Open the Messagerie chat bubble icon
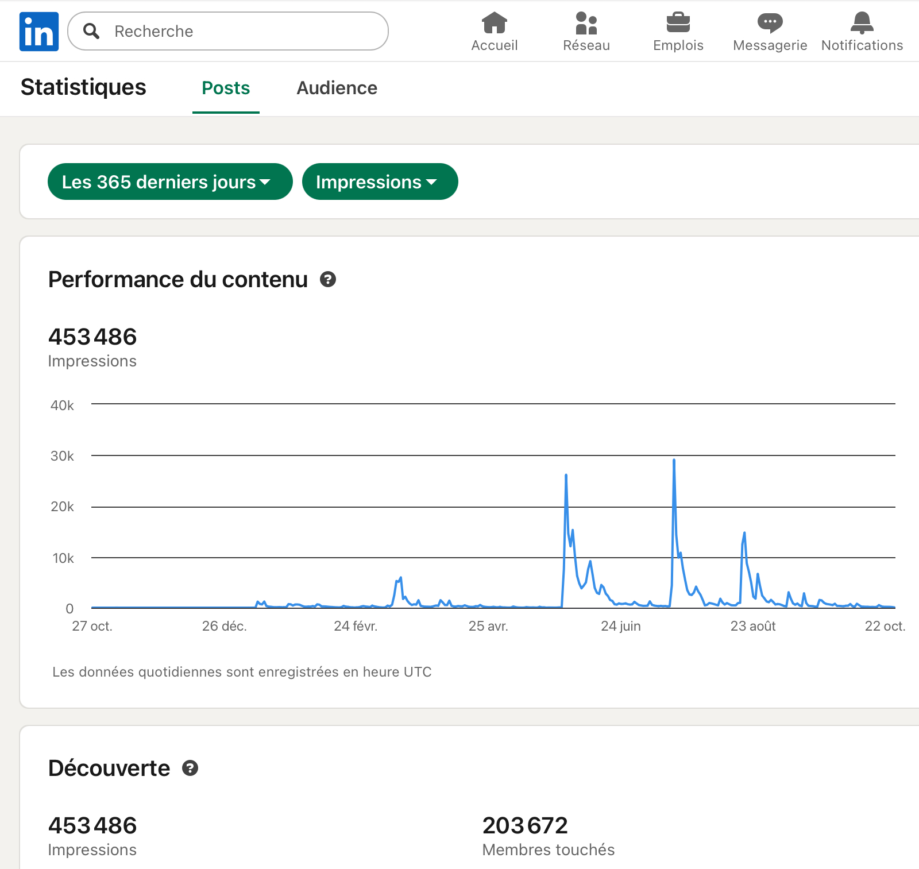Screen dimensions: 919x869 [770, 24]
